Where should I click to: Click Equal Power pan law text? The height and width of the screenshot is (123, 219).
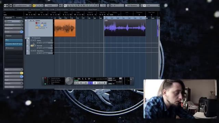(x=93, y=10)
